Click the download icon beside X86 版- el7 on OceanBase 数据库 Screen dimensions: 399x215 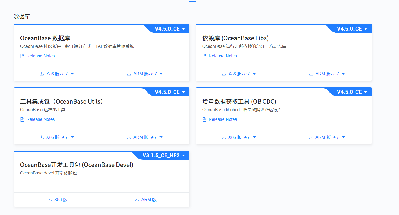coord(41,74)
